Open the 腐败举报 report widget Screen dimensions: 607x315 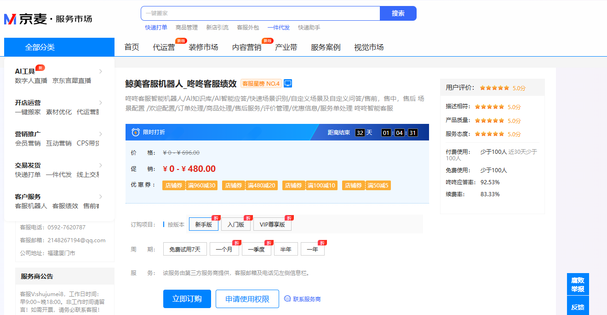tap(578, 285)
